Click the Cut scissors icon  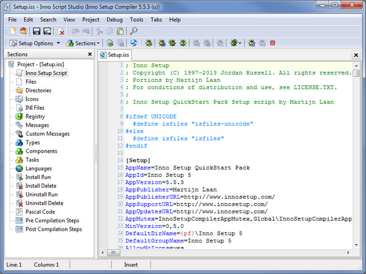(100, 31)
